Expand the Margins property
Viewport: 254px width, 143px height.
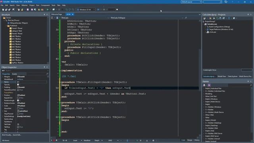pos(3,77)
